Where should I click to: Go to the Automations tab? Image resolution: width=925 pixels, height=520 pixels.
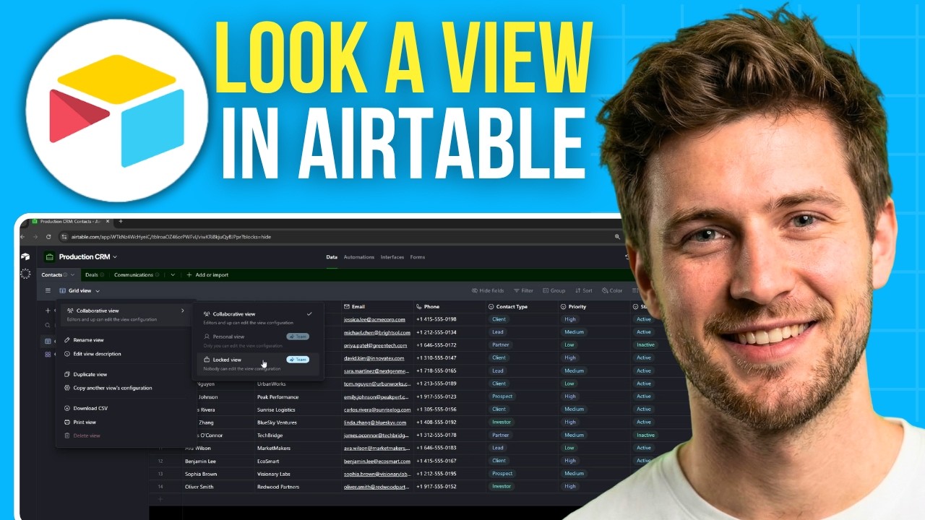pyautogui.click(x=359, y=257)
